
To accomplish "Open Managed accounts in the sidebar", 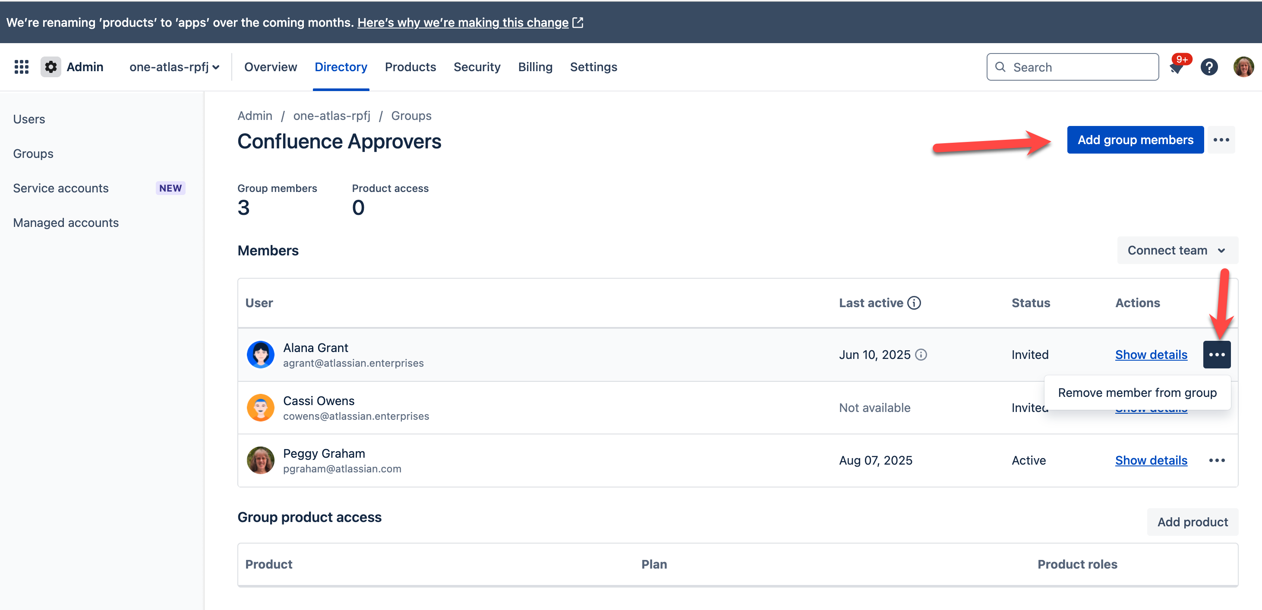I will [x=66, y=223].
